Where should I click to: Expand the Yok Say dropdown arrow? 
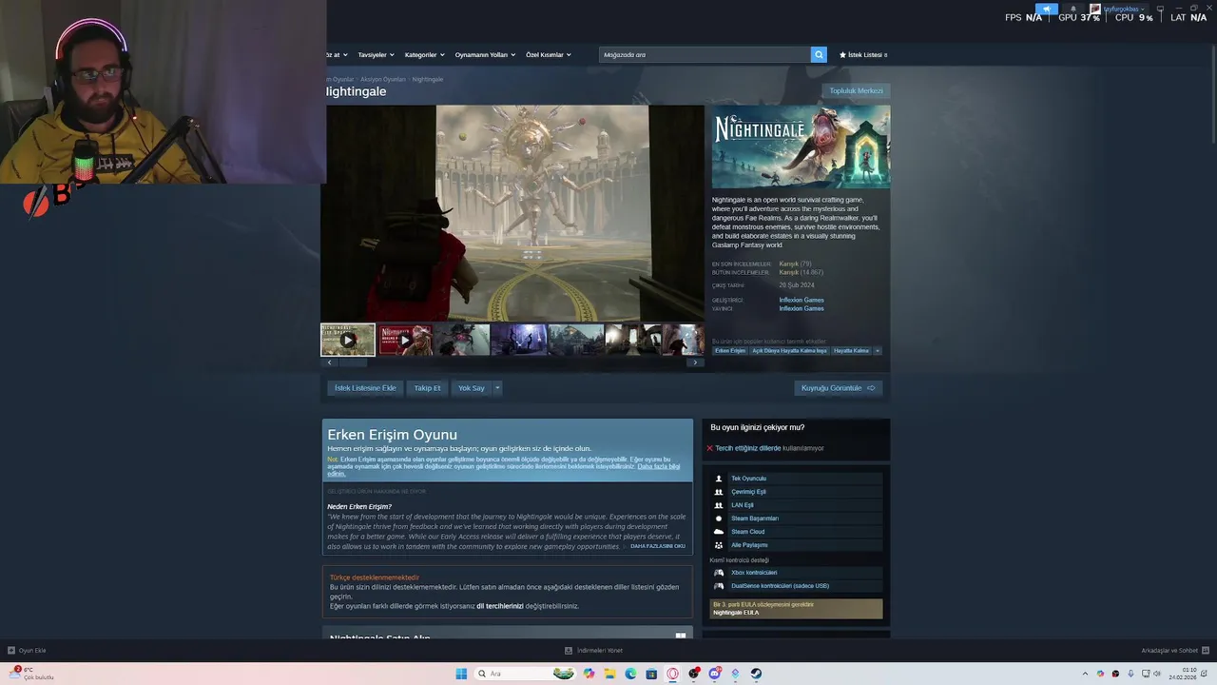(496, 388)
